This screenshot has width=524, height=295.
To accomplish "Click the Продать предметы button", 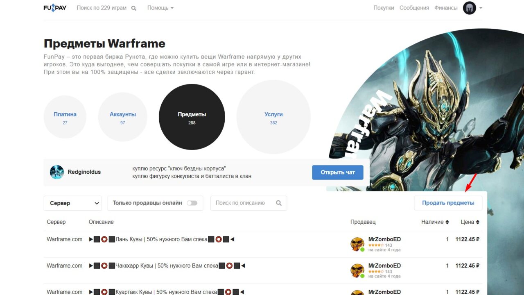I will pyautogui.click(x=448, y=203).
